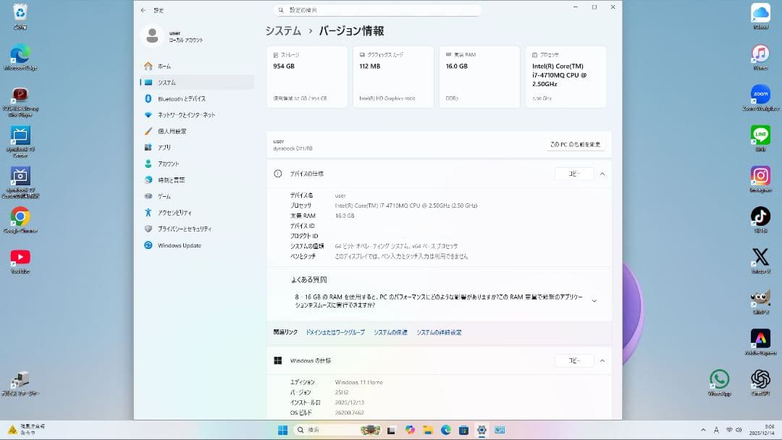The image size is (782, 440).
Task: Open アプリ settings
Action: pos(164,147)
